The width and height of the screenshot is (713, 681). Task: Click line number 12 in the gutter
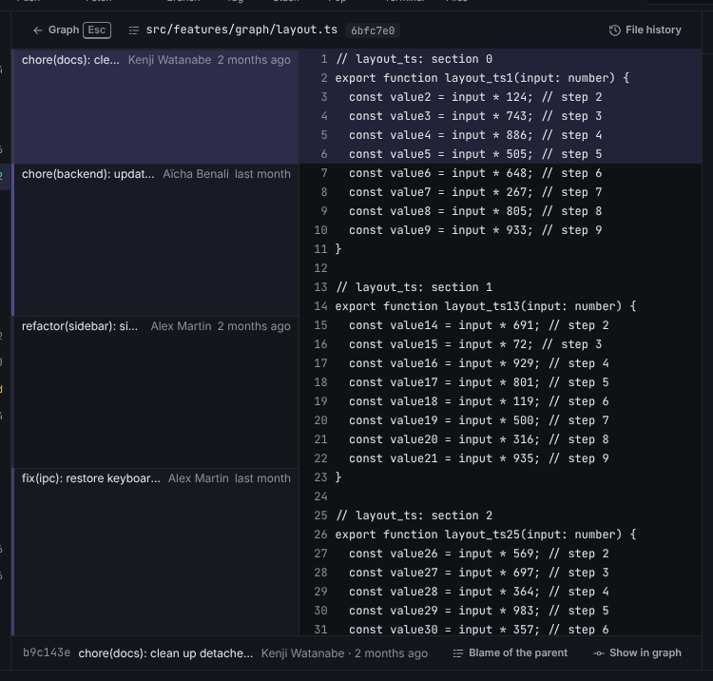320,268
